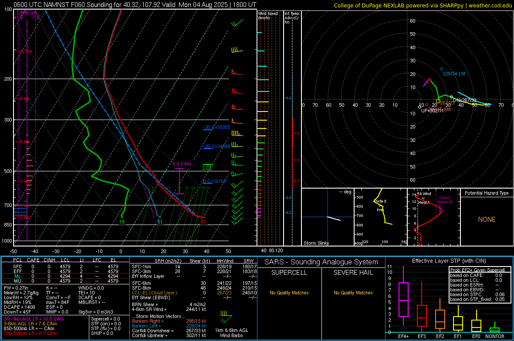Click the wind barb icon above 1km & 6km label

tap(226, 317)
